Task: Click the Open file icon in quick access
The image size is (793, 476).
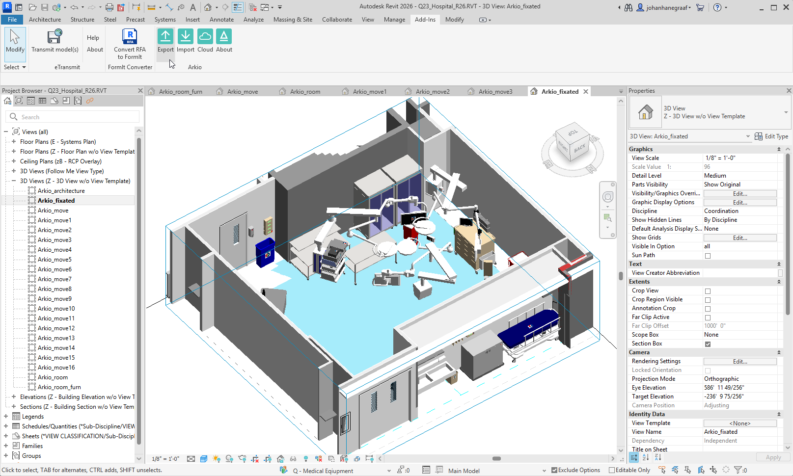Action: (x=32, y=7)
